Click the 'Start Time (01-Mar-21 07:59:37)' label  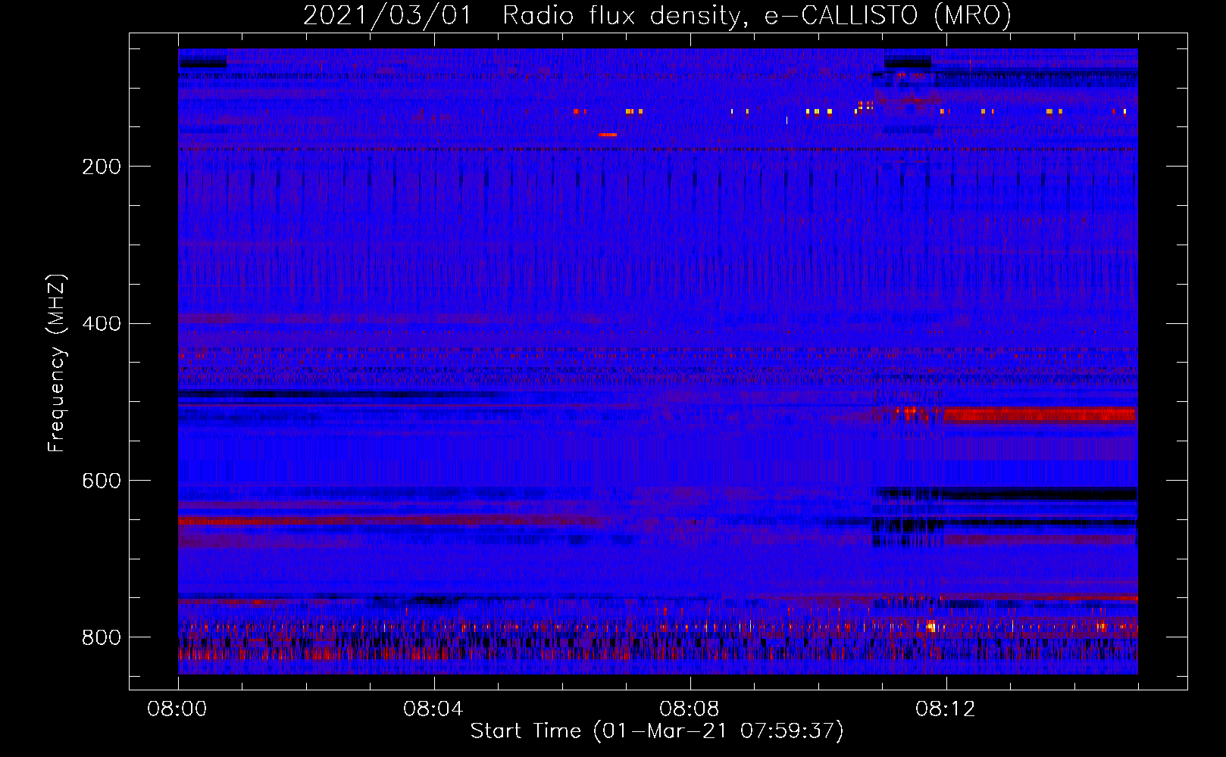point(657,731)
